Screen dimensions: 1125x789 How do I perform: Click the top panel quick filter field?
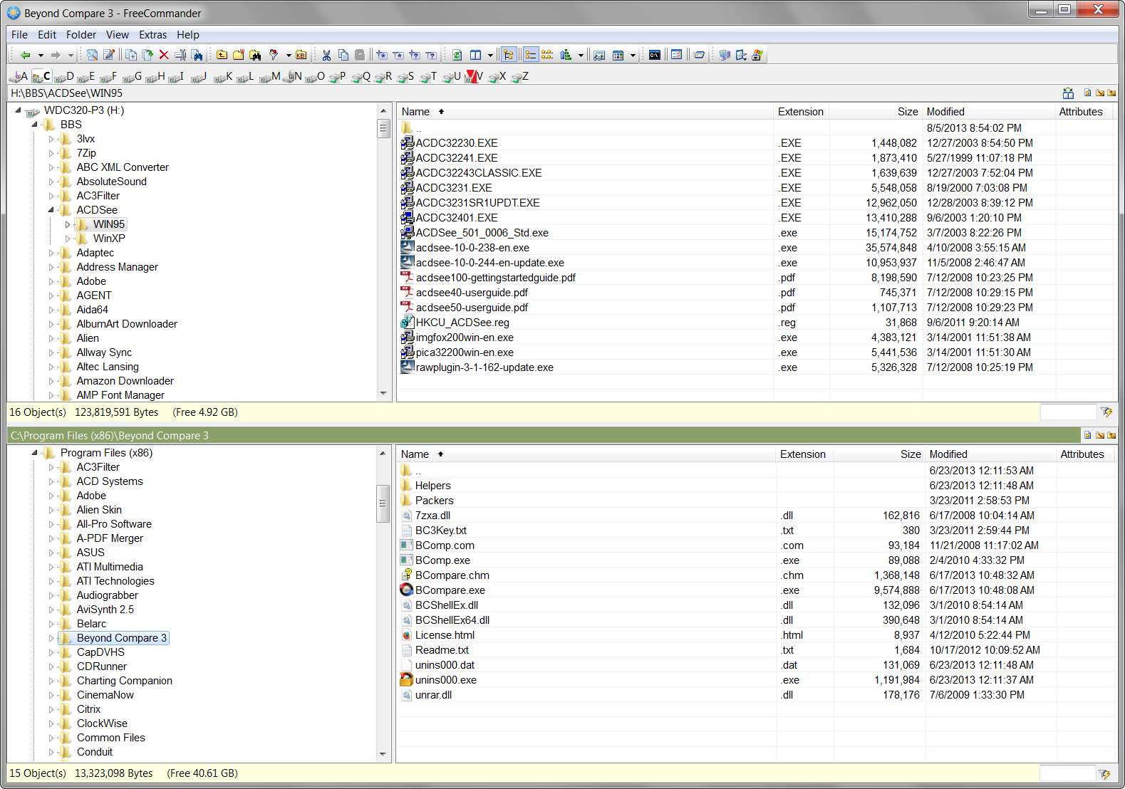(x=1068, y=412)
